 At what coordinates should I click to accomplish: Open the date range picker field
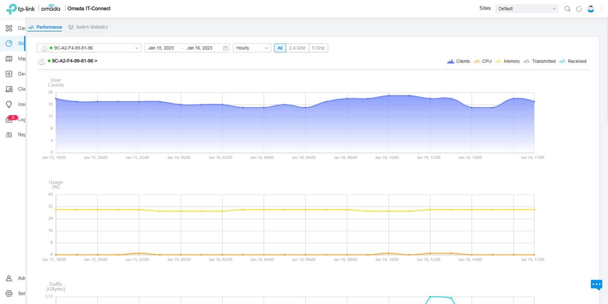coord(187,48)
